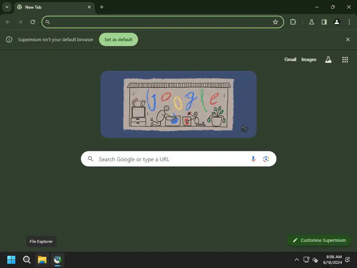Share the doodle via share icon
Screen dimensions: 357x268
tap(244, 128)
